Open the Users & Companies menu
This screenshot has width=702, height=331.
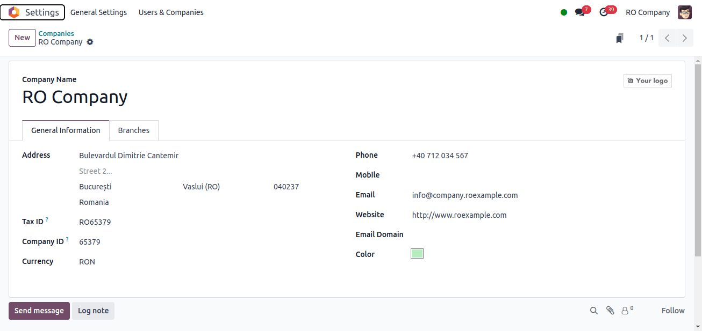tap(171, 12)
